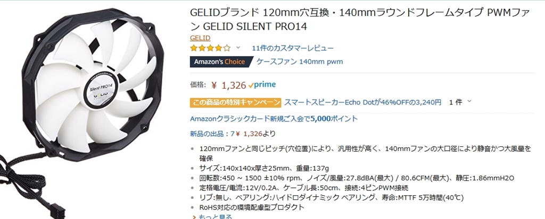Image resolution: width=545 pixels, height=219 pixels.
Task: Open the 11件のカスタマーレビュー link
Action: tap(285, 48)
